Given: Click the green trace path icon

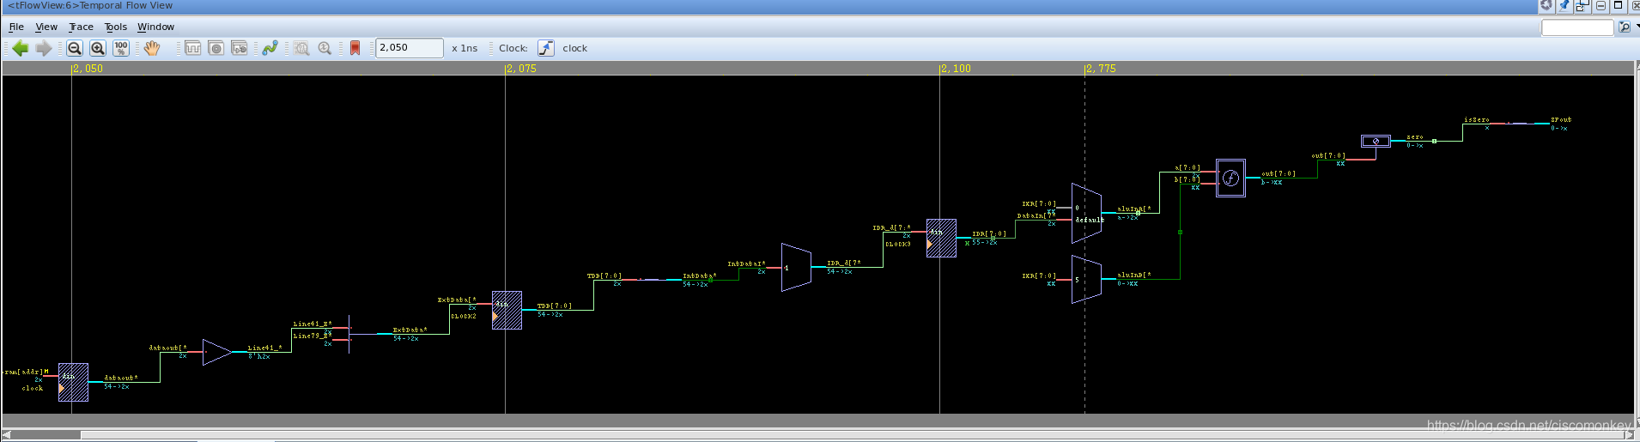Looking at the screenshot, I should click(x=270, y=48).
